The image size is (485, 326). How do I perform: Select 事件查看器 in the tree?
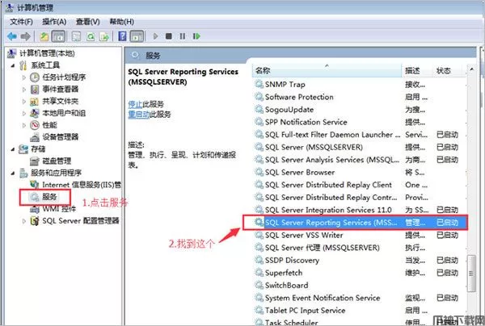coord(61,90)
